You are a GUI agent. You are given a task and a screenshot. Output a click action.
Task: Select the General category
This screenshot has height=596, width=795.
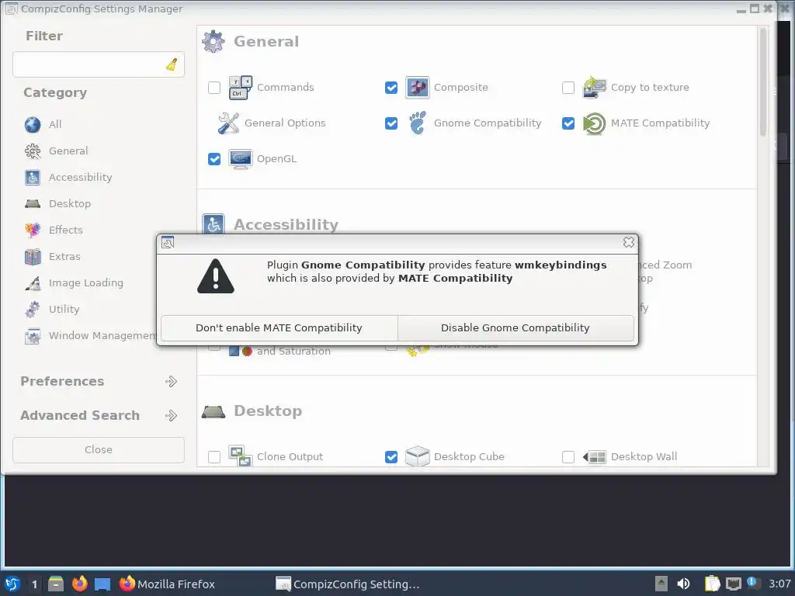[x=68, y=151]
